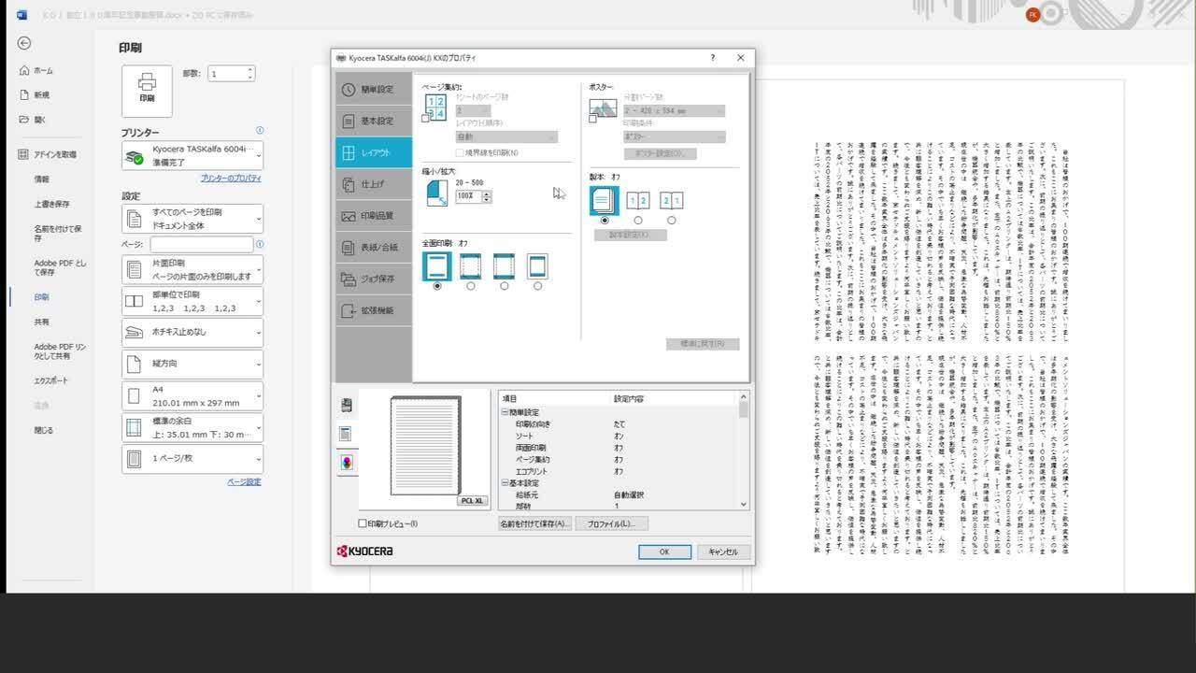Collapse the 基本設定 tree group

pos(505,482)
